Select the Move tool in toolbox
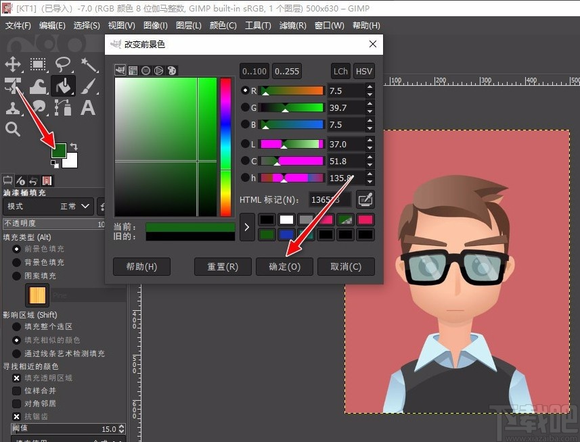This screenshot has width=580, height=442. (x=13, y=65)
